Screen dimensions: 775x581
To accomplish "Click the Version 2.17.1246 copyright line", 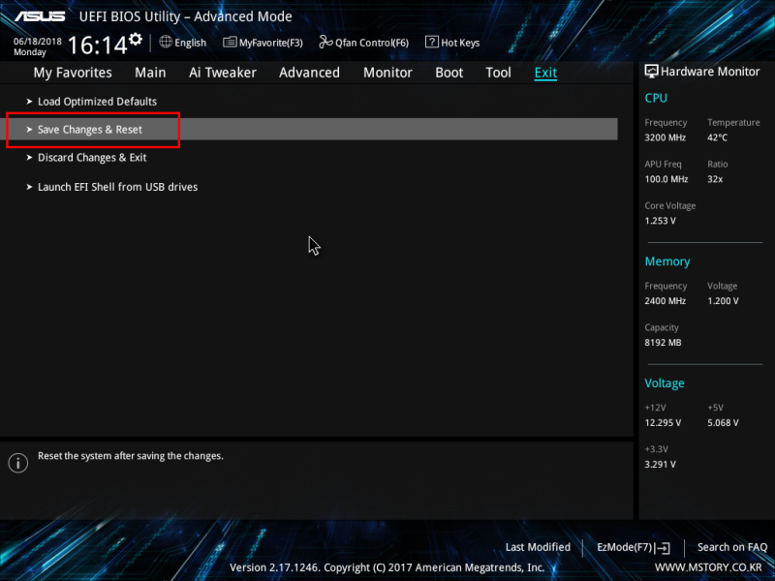I will coord(387,567).
